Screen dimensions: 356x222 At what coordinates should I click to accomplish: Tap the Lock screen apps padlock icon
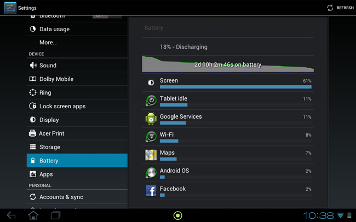[33, 106]
